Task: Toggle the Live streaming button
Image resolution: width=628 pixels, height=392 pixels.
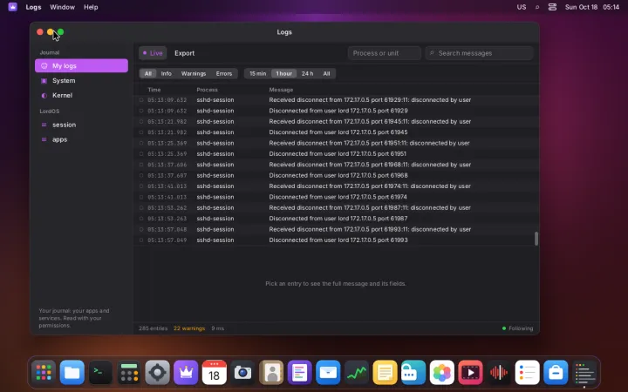Action: pyautogui.click(x=153, y=53)
